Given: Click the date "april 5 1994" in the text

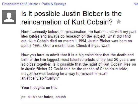Looking at the screenshot, I should (31, 46).
